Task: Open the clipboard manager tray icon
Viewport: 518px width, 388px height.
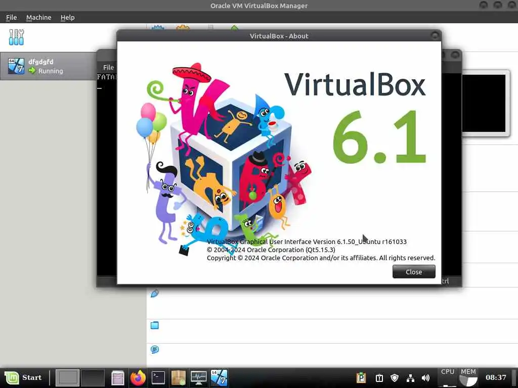Action: [x=361, y=378]
